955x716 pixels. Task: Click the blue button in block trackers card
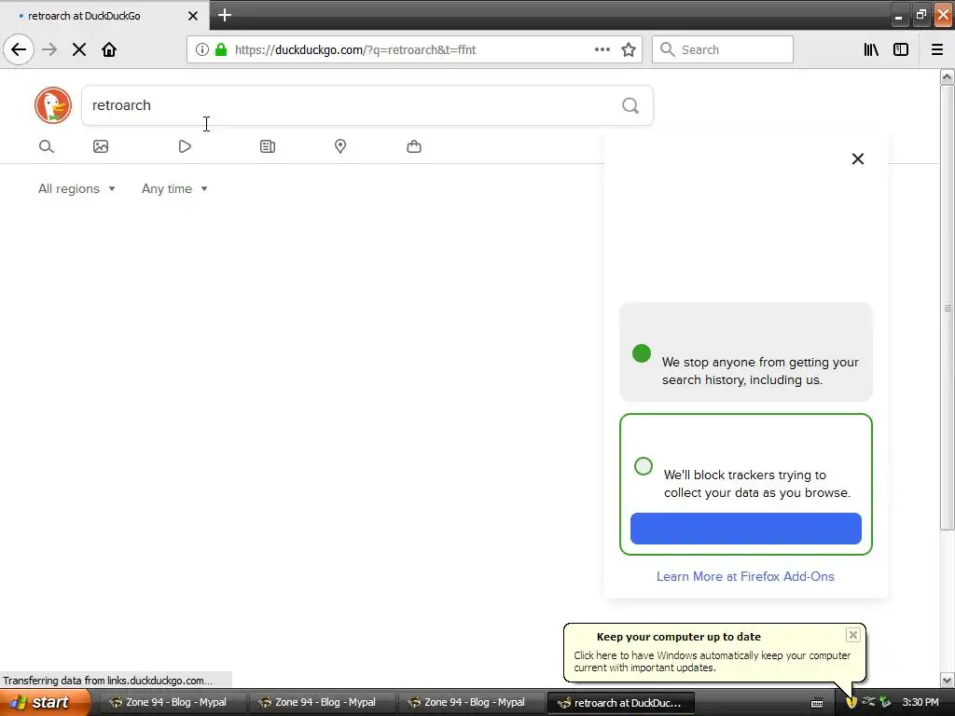point(745,529)
